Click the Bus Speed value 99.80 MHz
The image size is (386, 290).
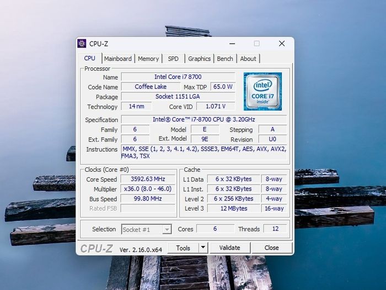coord(148,199)
